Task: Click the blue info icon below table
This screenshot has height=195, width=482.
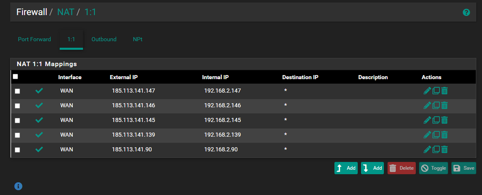Action: pos(18,186)
